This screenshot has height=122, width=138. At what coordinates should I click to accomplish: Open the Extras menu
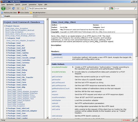[x=40, y=5]
